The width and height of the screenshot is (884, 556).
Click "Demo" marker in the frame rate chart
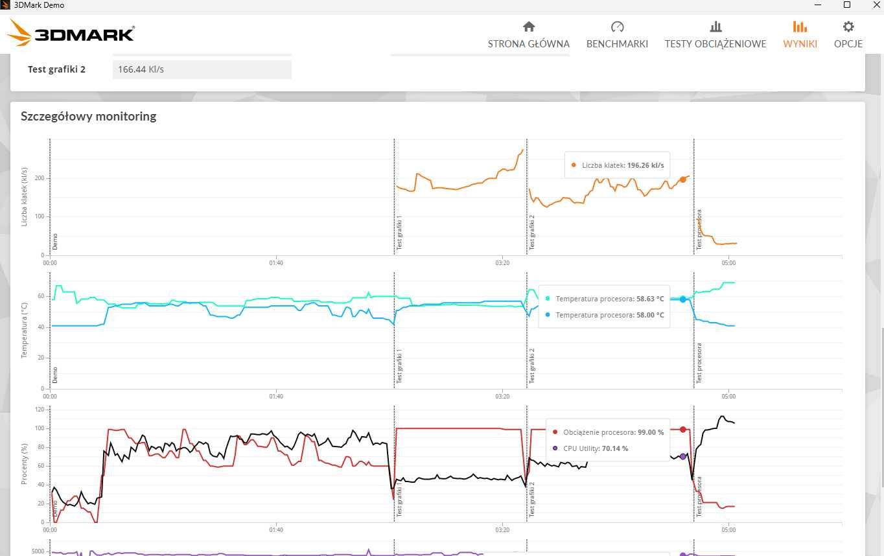(55, 242)
